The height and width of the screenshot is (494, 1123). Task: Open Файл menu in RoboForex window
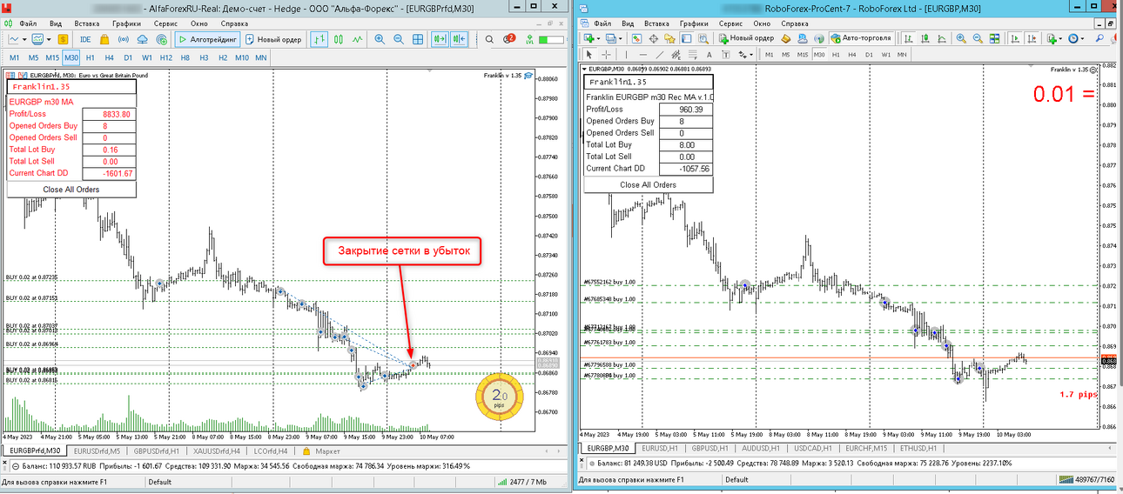pos(602,23)
